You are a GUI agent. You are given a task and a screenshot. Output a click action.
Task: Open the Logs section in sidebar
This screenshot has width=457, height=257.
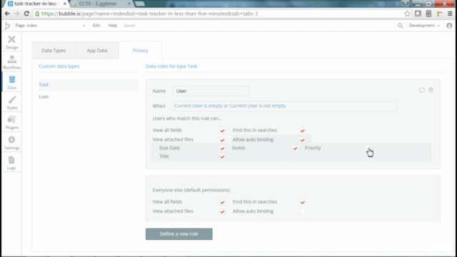pos(11,163)
